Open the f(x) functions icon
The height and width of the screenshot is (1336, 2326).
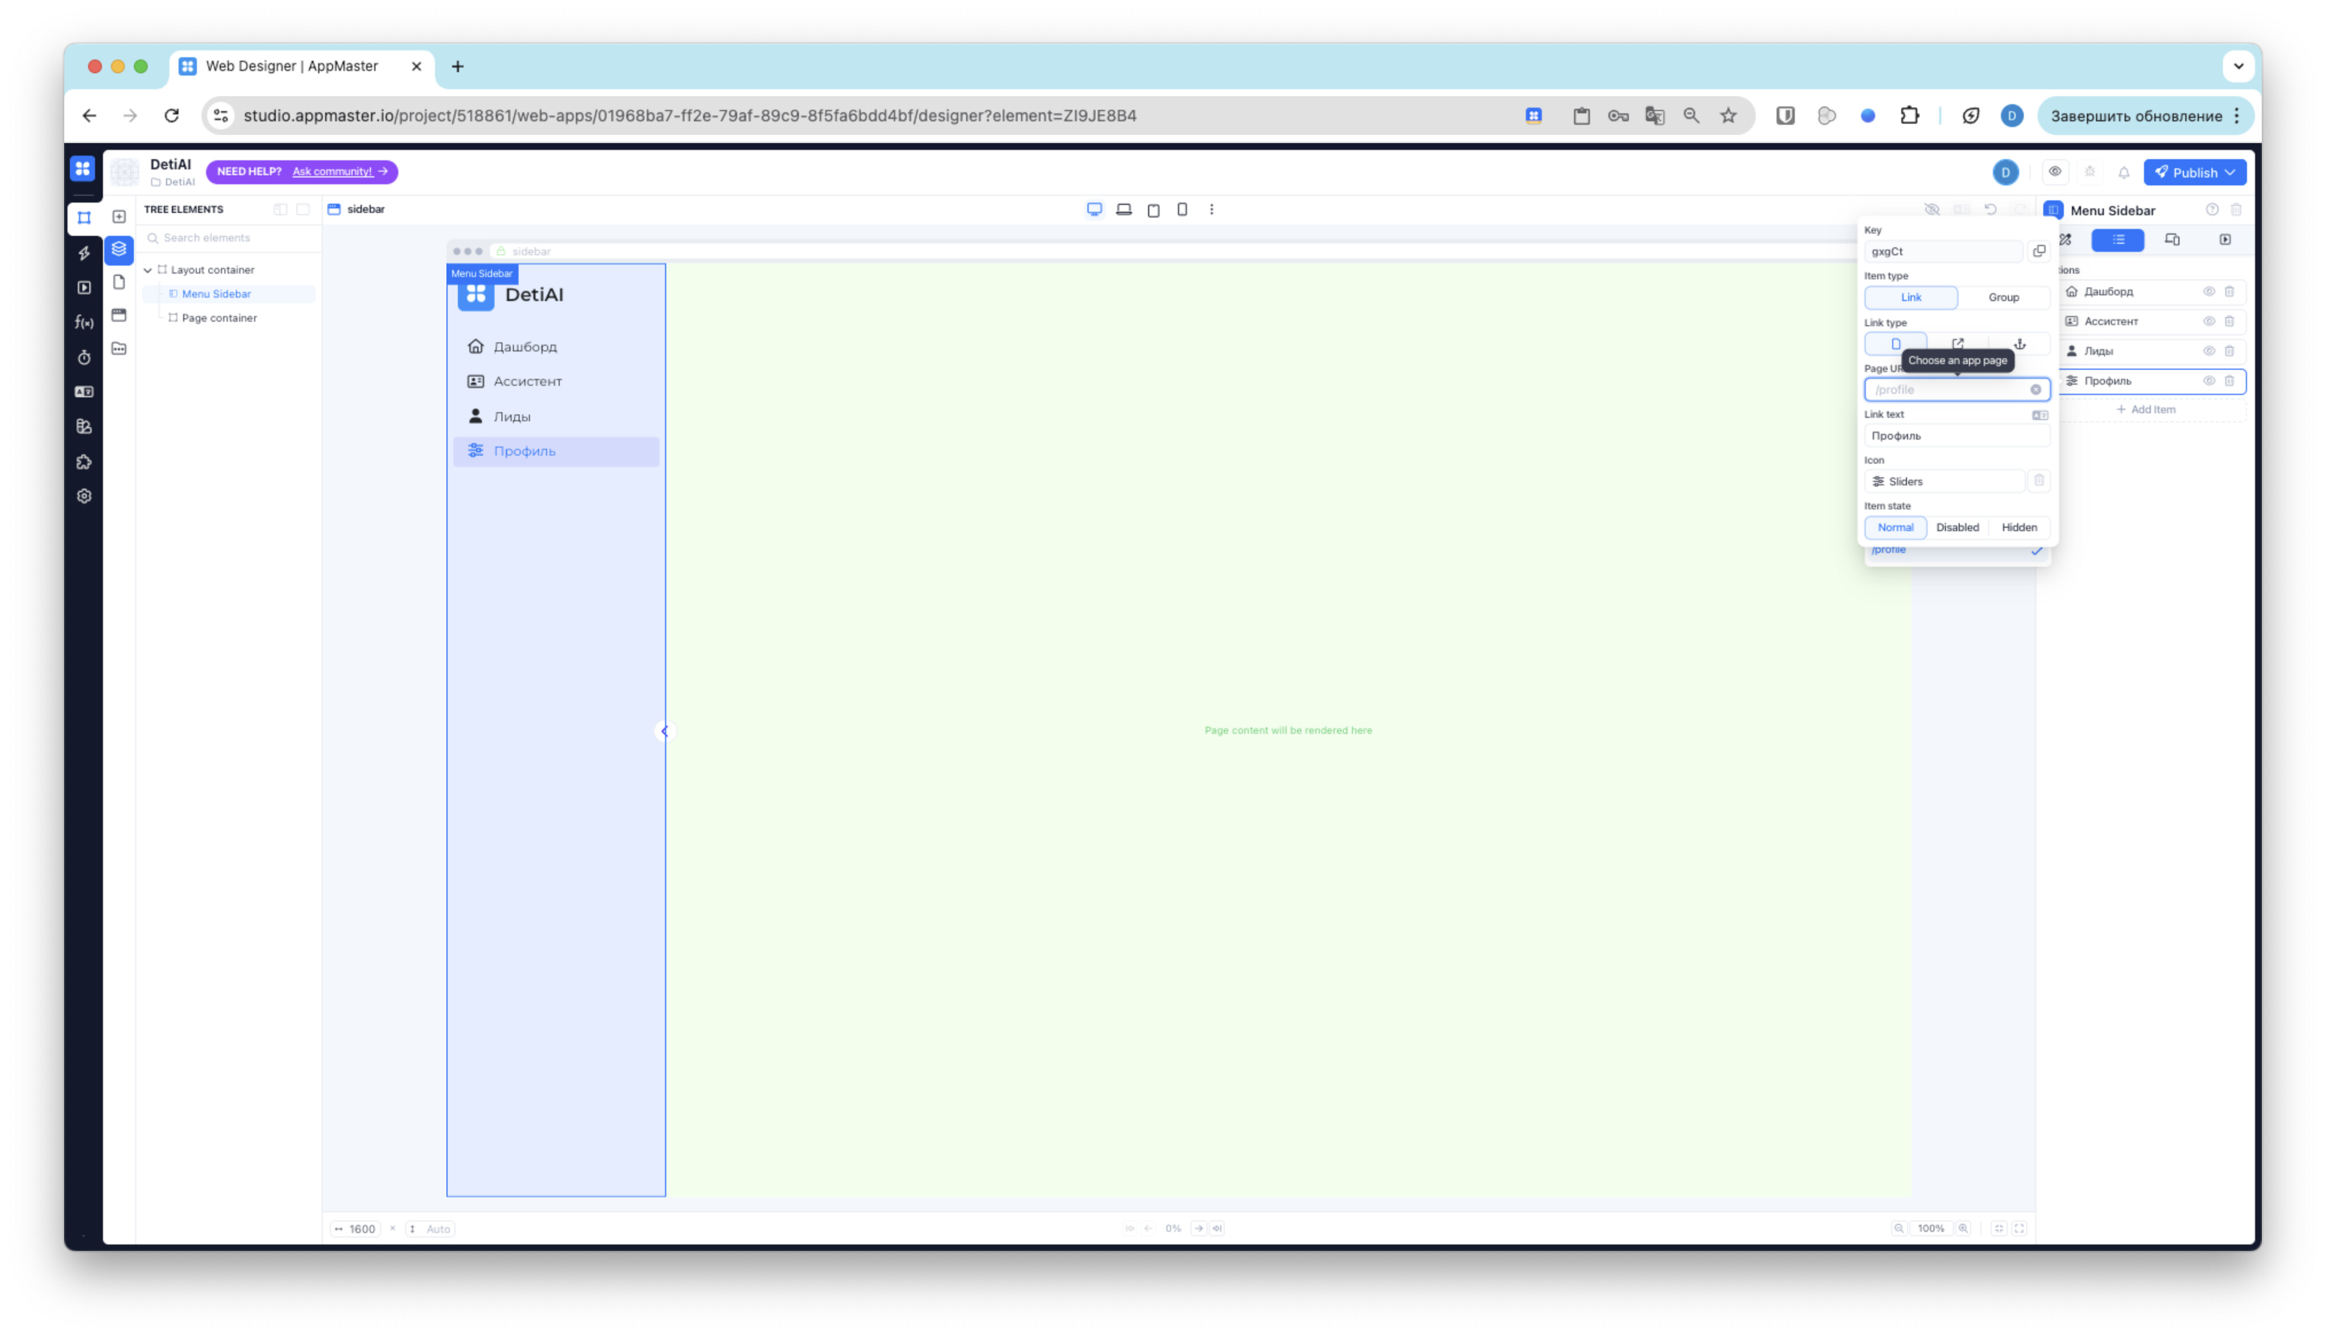coord(84,322)
